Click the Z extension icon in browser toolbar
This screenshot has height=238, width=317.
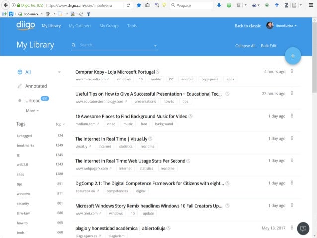[286, 5]
